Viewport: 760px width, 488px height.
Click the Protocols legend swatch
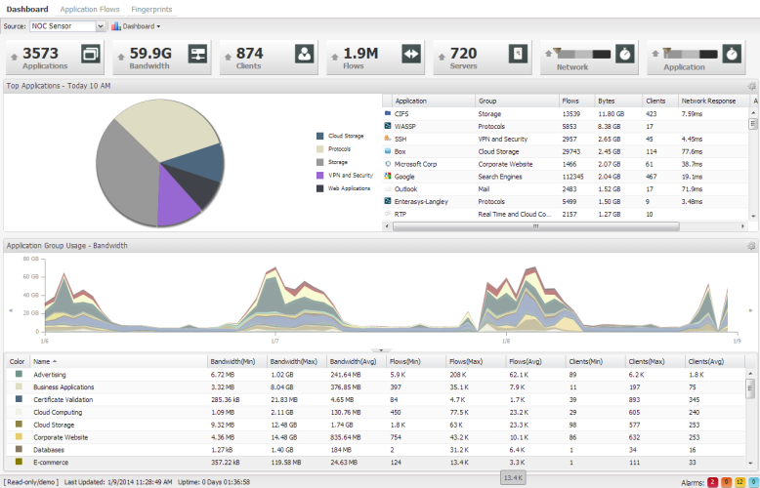[319, 149]
